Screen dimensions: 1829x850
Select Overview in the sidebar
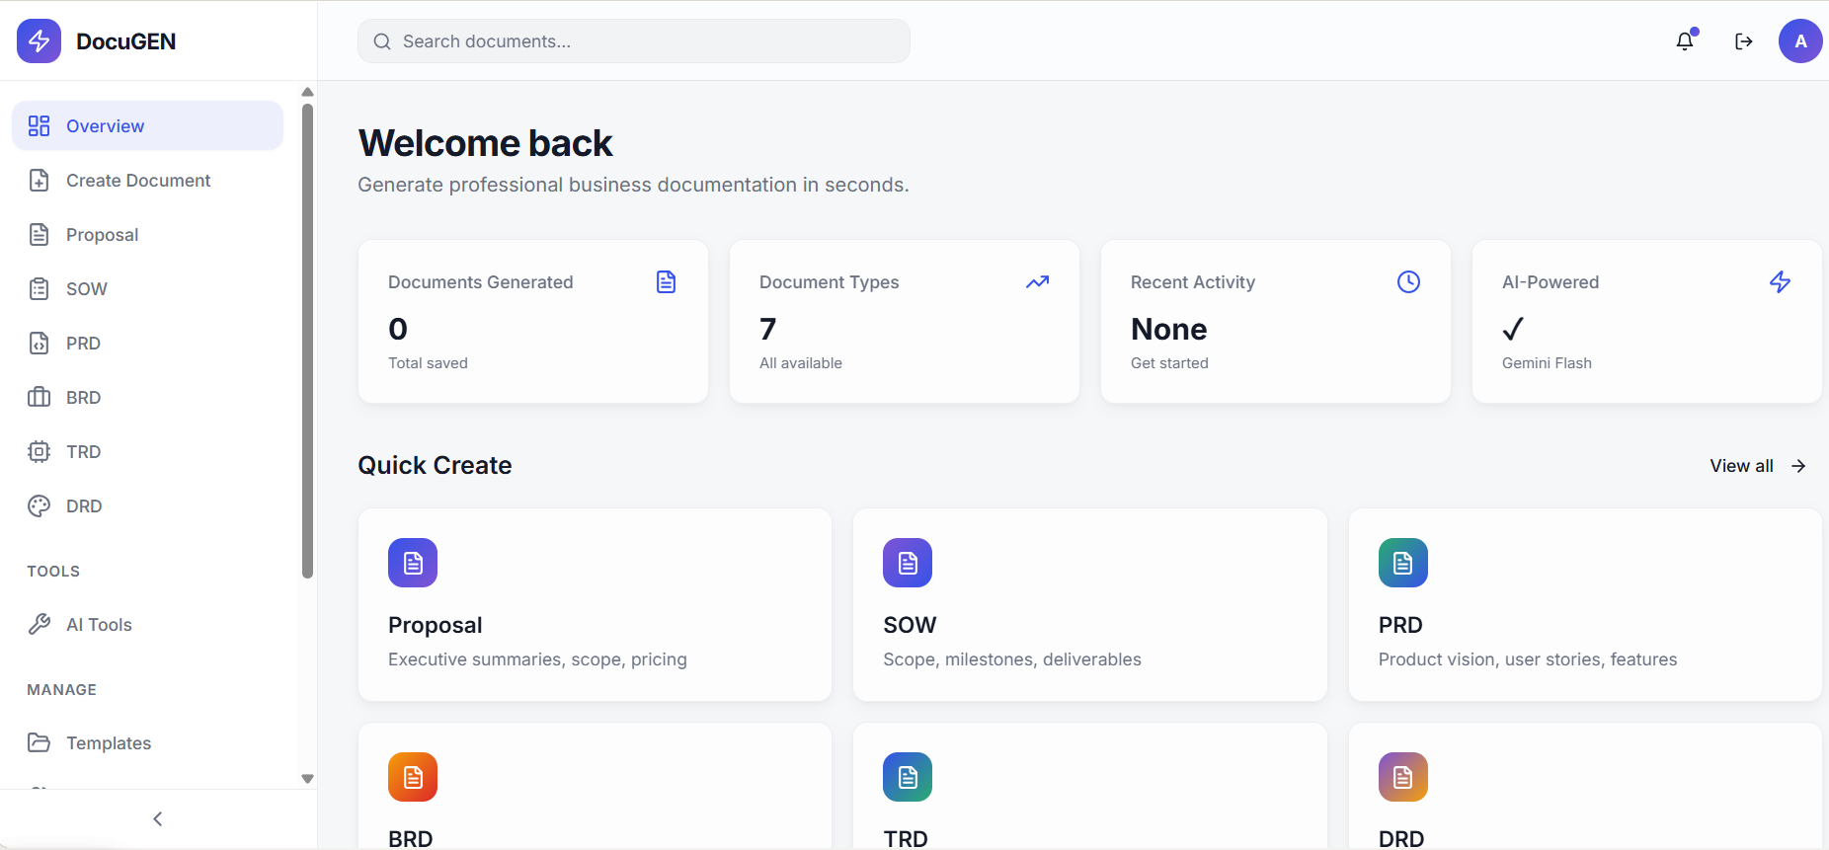147,125
